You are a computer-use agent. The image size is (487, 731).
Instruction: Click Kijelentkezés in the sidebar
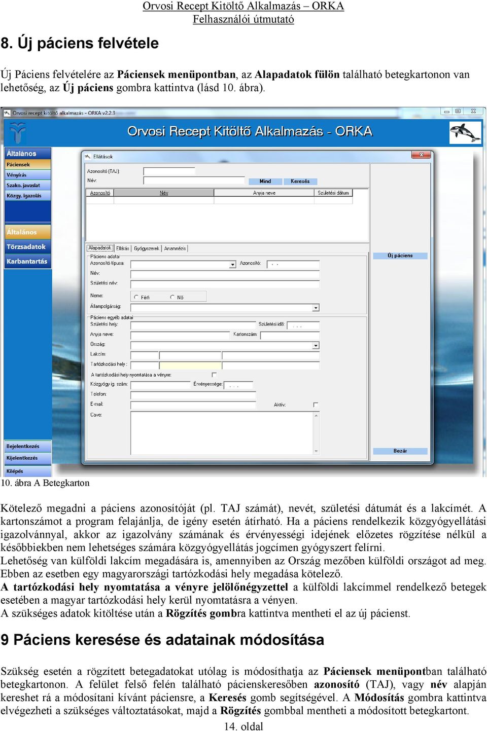[28, 458]
